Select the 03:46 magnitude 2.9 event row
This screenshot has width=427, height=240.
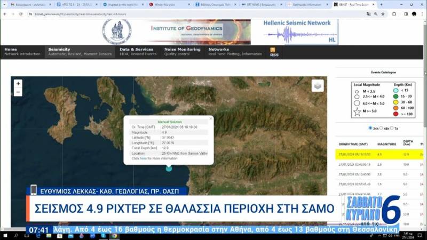[x=379, y=165]
